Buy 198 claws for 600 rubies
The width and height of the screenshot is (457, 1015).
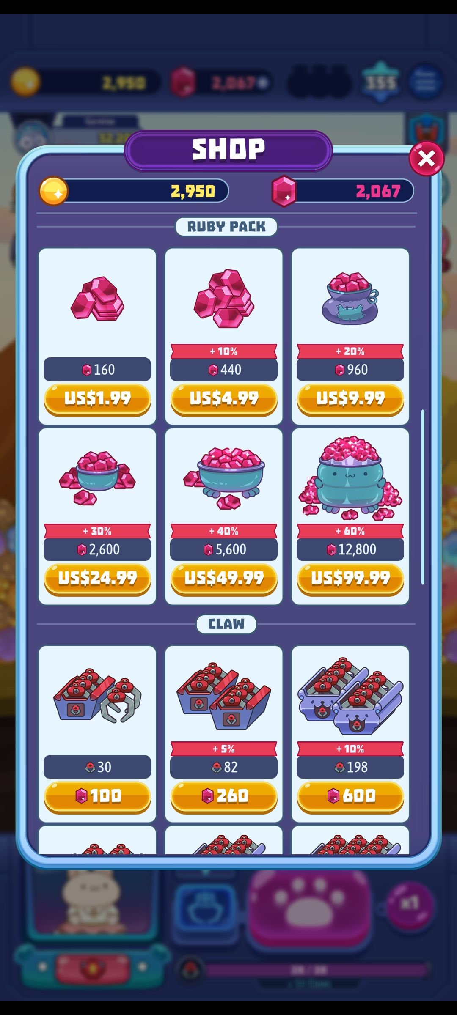pyautogui.click(x=350, y=797)
